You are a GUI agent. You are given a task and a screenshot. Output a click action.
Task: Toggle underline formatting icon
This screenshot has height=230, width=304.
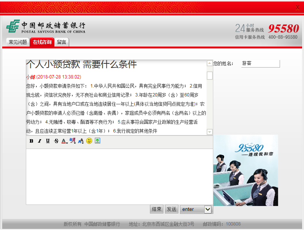(x=48, y=141)
